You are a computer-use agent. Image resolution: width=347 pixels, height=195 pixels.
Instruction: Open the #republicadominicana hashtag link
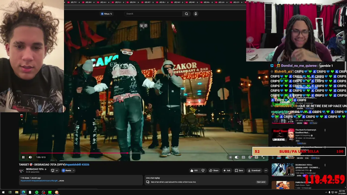(x=41, y=181)
